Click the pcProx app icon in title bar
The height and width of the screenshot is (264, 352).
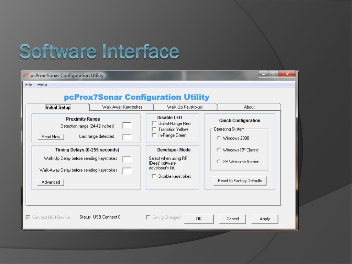pos(26,75)
